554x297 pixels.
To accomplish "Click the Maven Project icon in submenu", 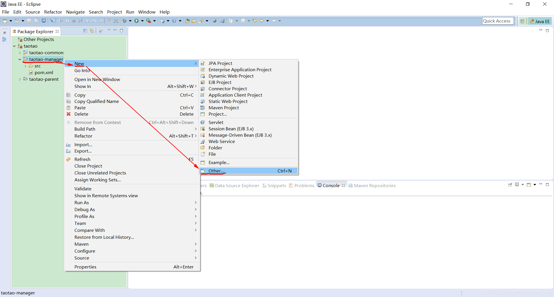I will (x=203, y=108).
